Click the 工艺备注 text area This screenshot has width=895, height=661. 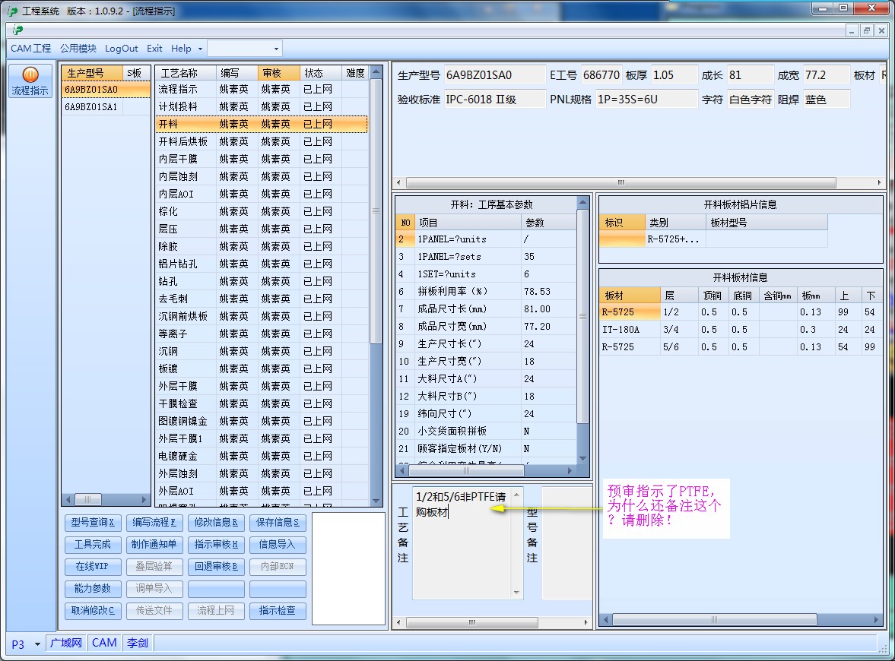click(462, 542)
